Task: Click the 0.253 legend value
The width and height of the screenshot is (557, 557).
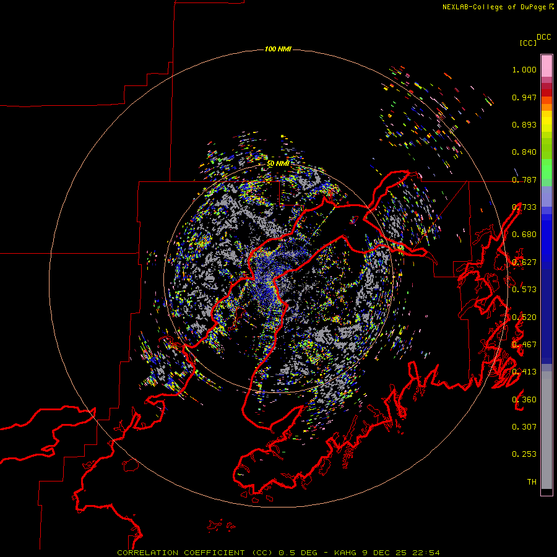Action: 524,454
